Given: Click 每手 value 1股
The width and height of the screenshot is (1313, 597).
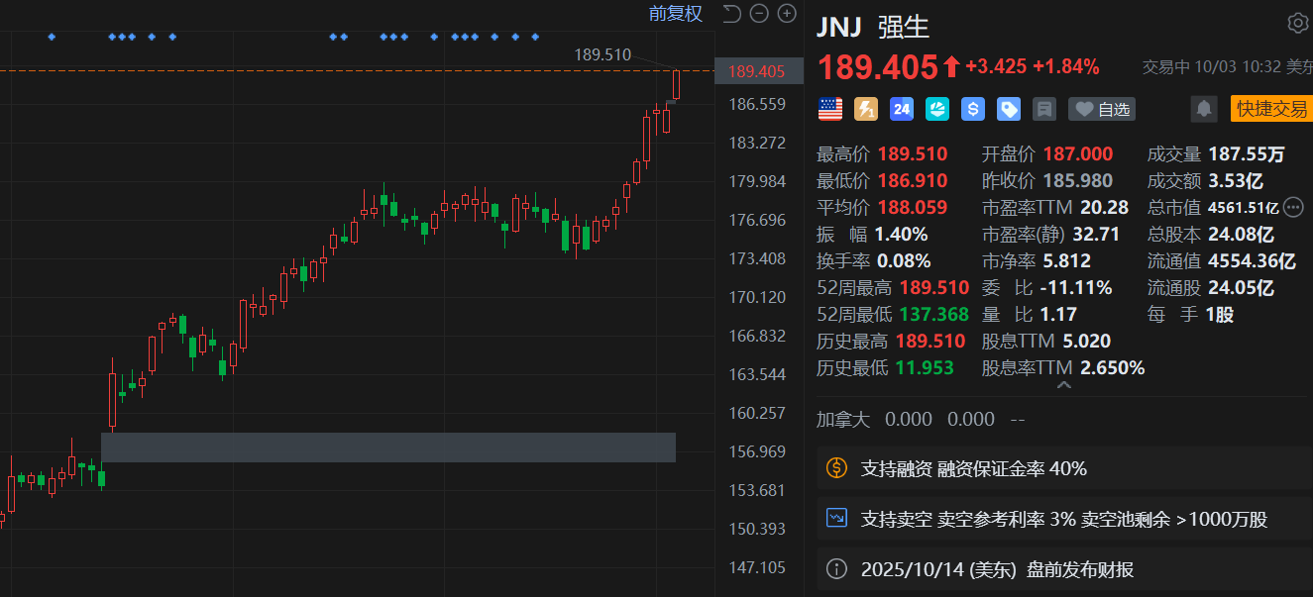Looking at the screenshot, I should (x=1220, y=315).
